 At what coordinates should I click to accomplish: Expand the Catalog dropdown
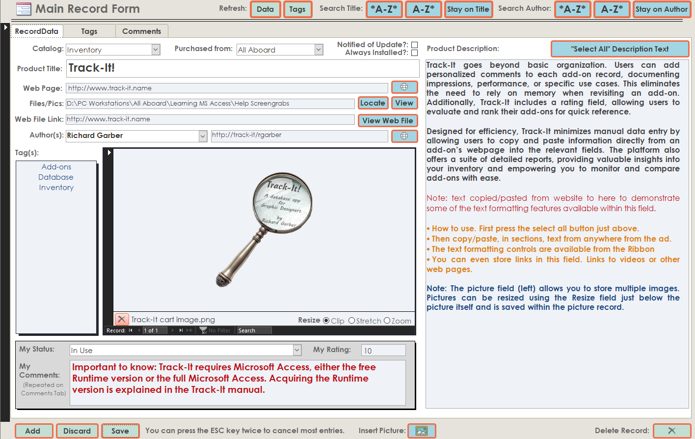click(x=156, y=50)
